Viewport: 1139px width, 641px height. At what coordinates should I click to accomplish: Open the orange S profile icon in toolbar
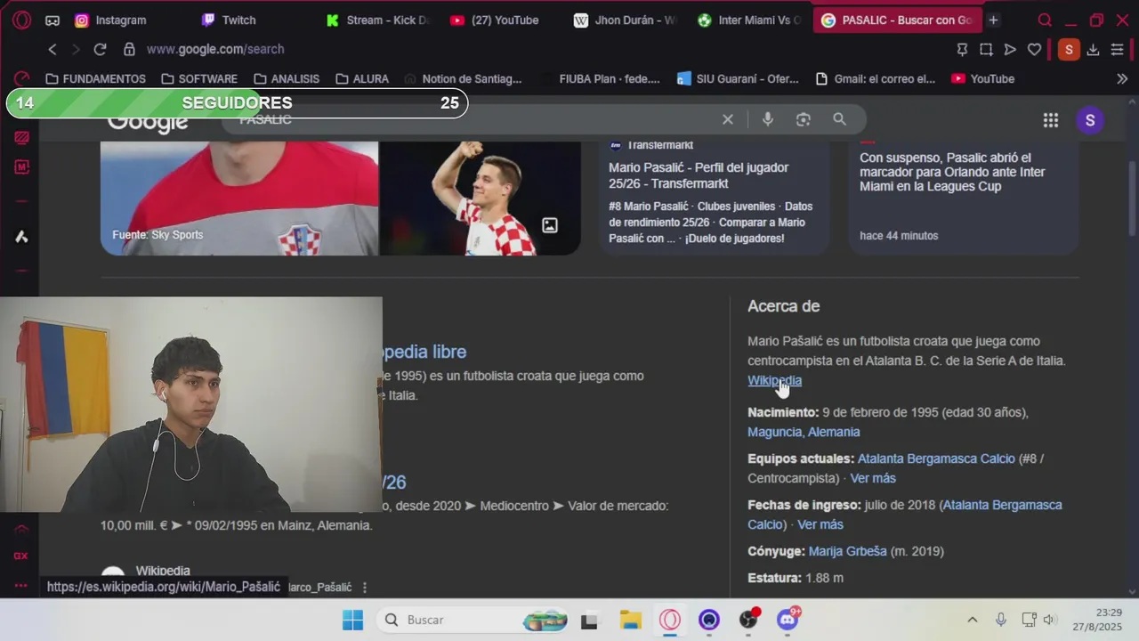click(1069, 50)
